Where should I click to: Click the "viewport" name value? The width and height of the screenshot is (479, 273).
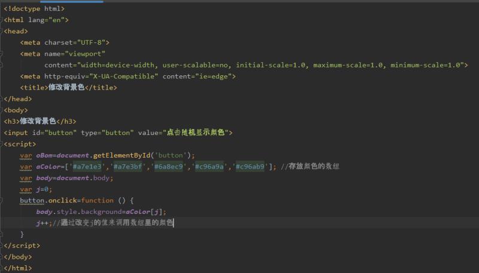click(85, 54)
